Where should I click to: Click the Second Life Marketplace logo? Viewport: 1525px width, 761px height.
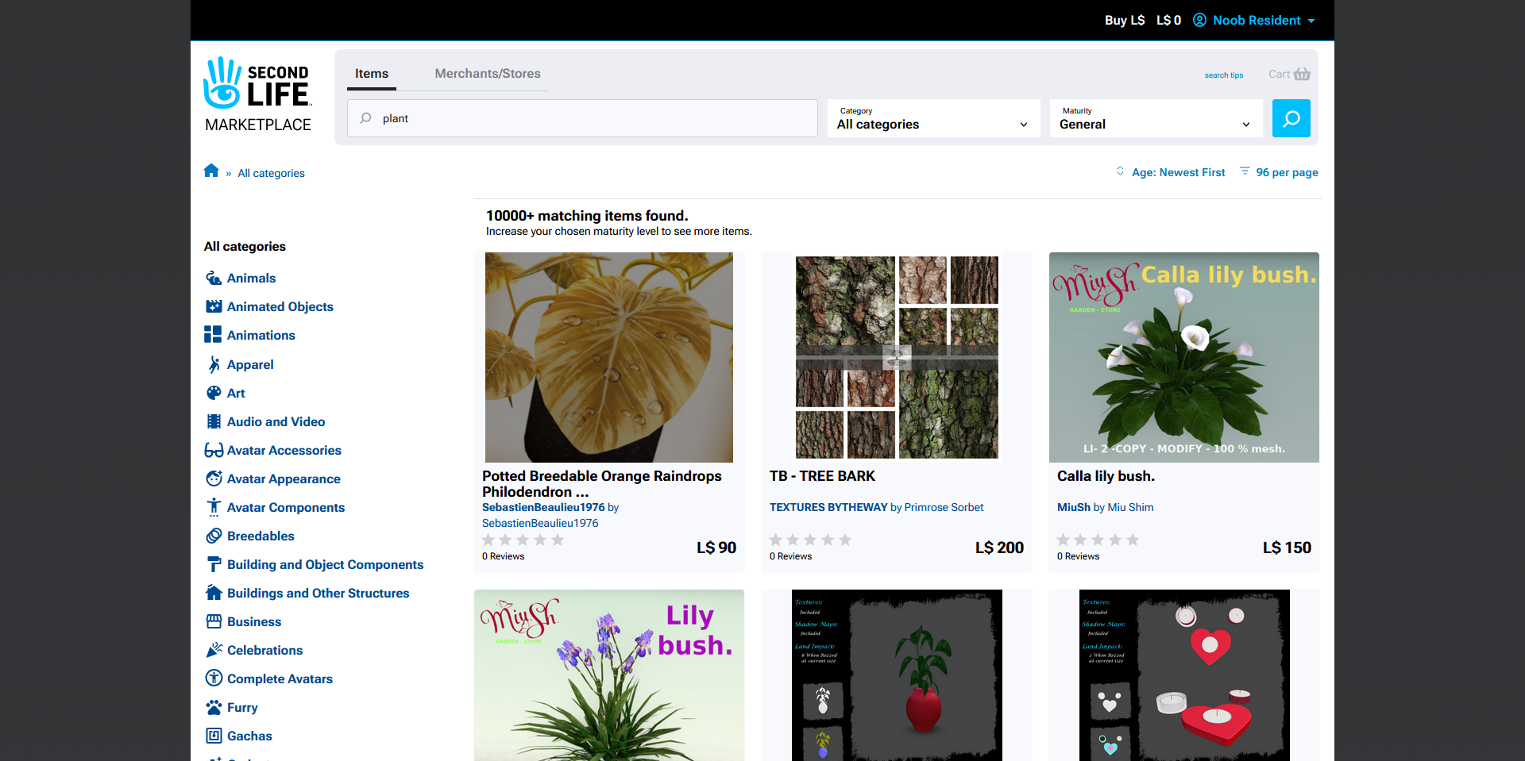[258, 94]
